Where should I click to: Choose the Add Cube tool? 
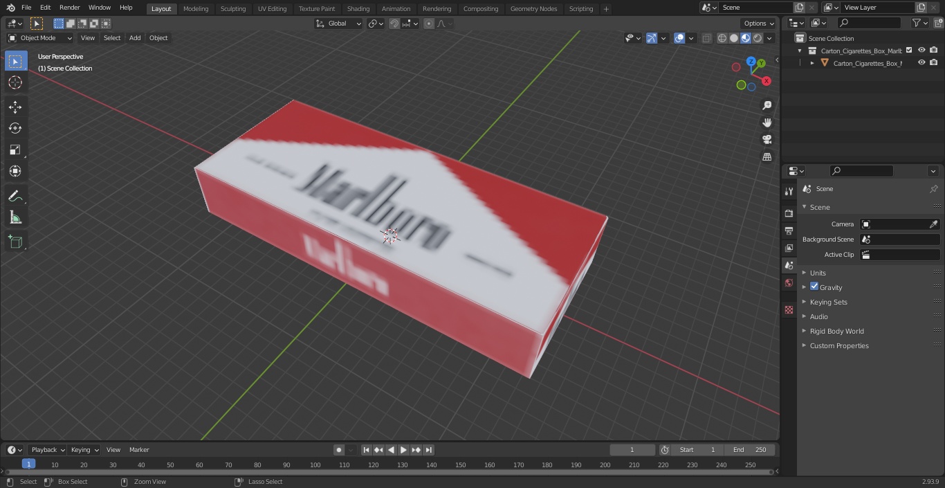click(x=15, y=242)
